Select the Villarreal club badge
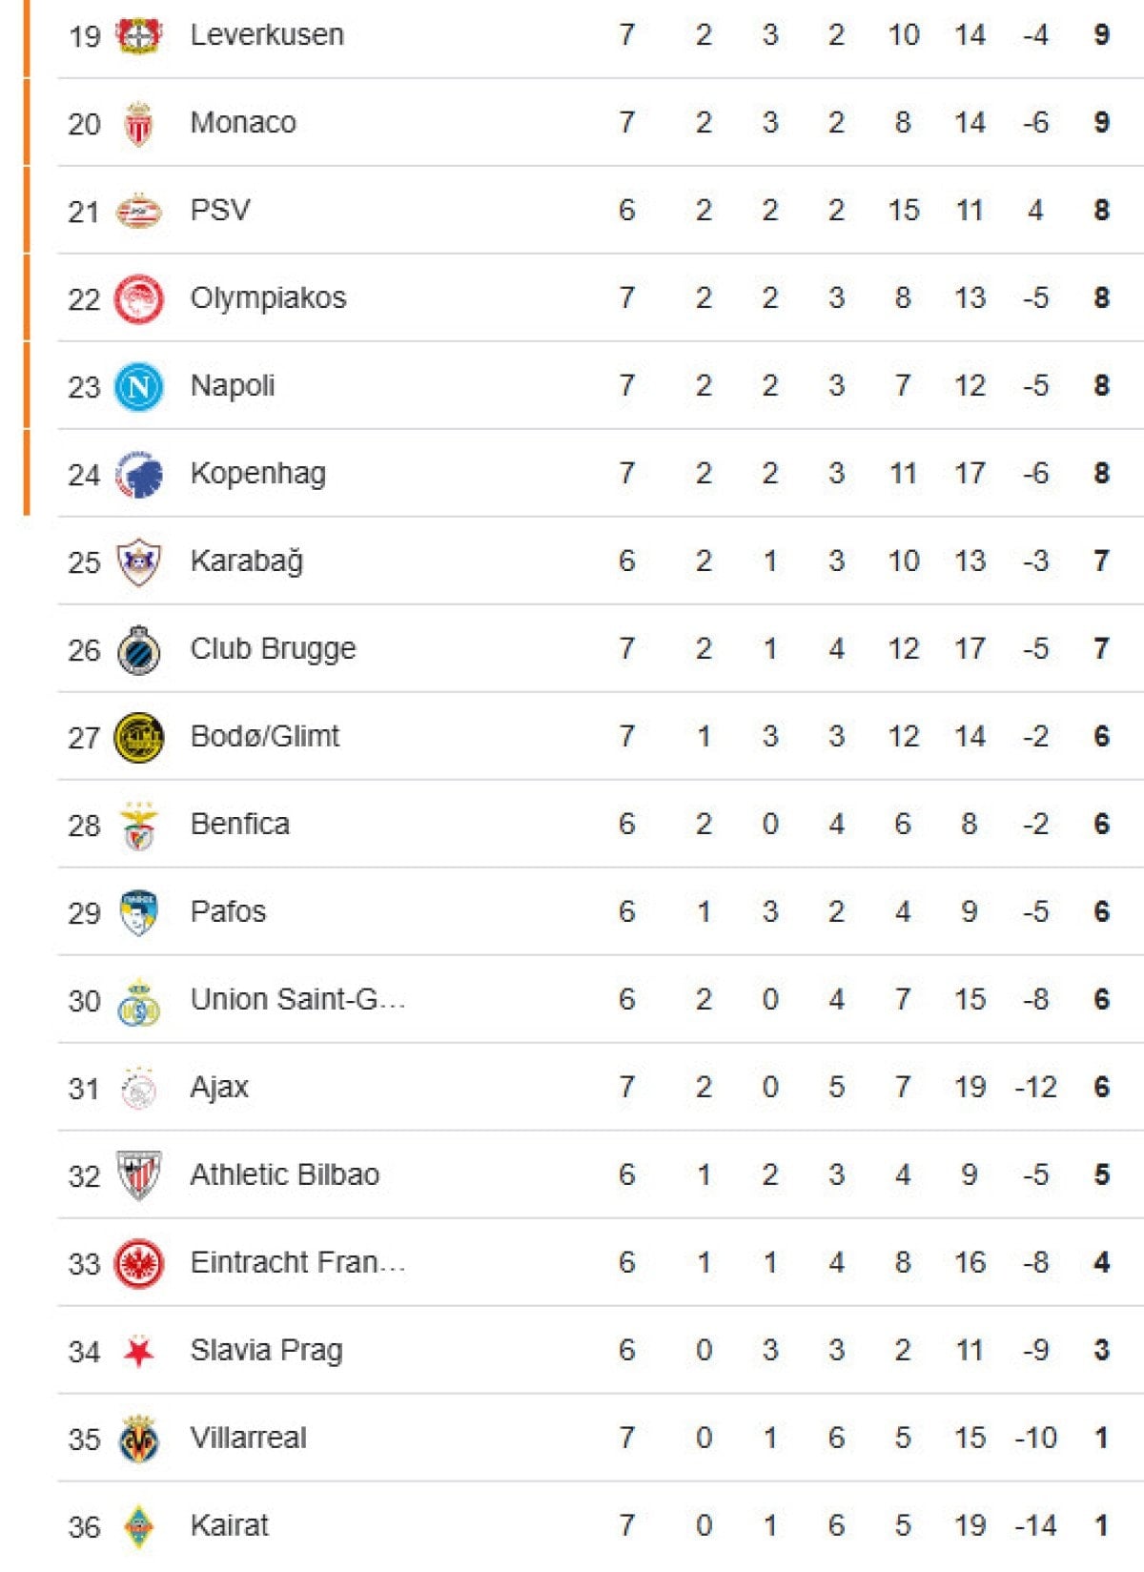This screenshot has height=1572, width=1144. pyautogui.click(x=138, y=1439)
